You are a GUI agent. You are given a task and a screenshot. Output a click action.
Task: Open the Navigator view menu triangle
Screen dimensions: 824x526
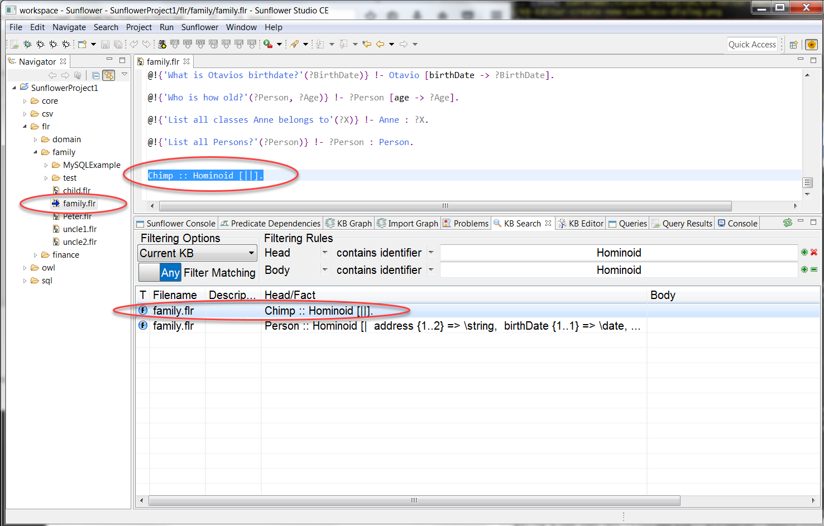124,74
